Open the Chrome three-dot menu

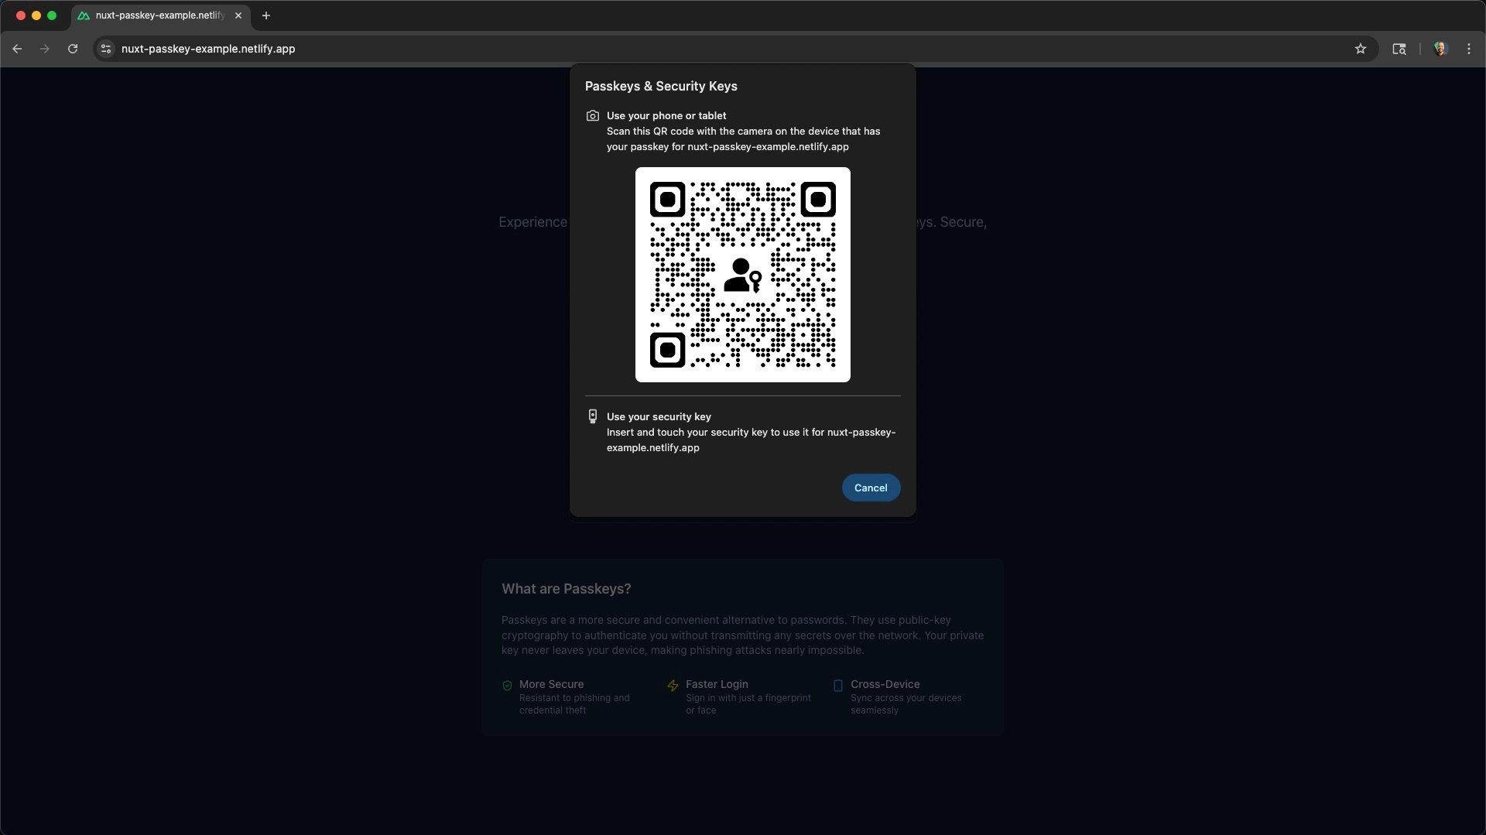click(1468, 49)
